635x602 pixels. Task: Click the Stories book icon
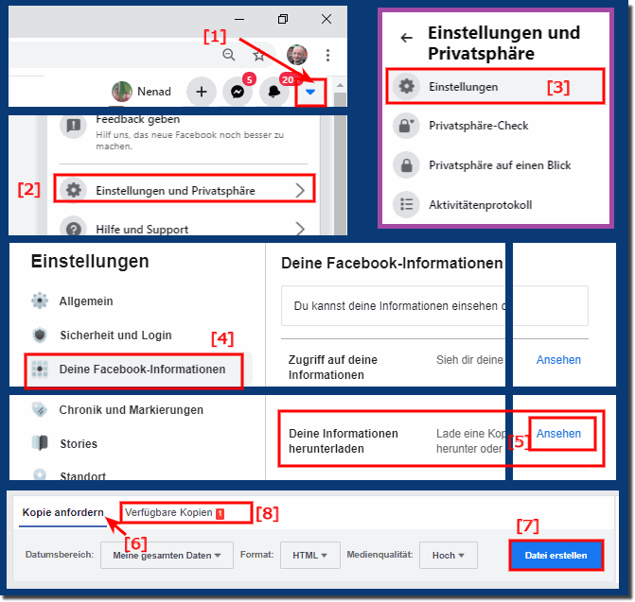40,443
